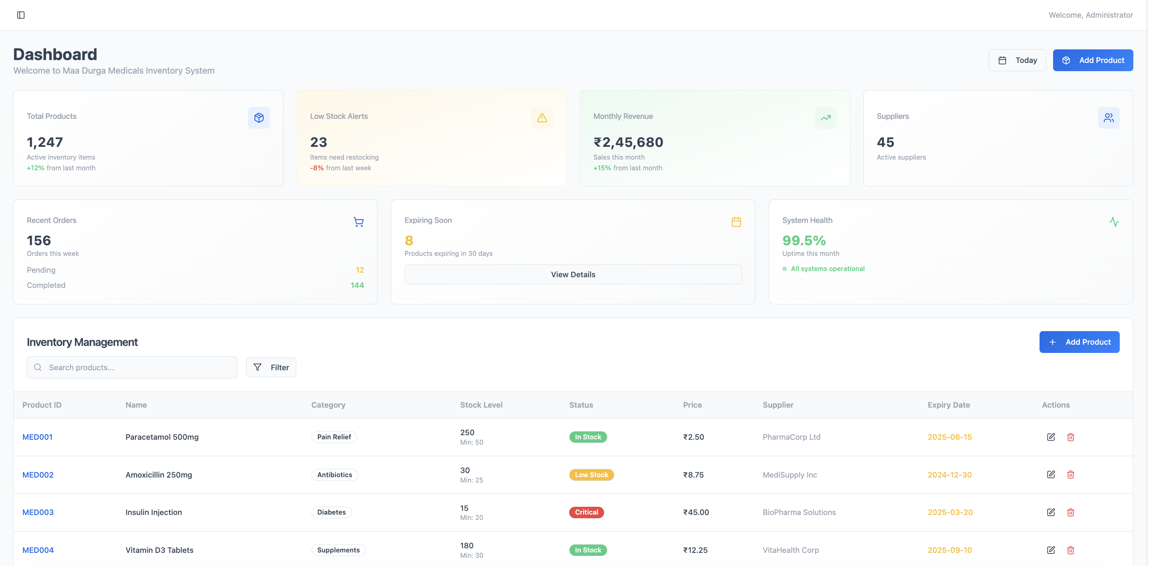Collapse the sidebar panel
This screenshot has height=566, width=1149.
click(x=21, y=15)
